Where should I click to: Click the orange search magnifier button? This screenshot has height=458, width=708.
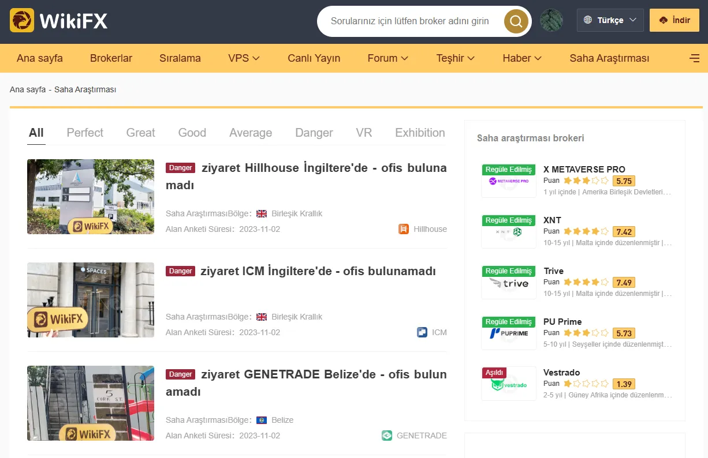(x=516, y=21)
